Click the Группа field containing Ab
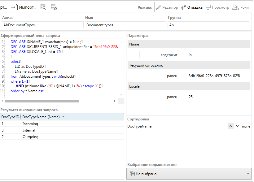 (208, 25)
